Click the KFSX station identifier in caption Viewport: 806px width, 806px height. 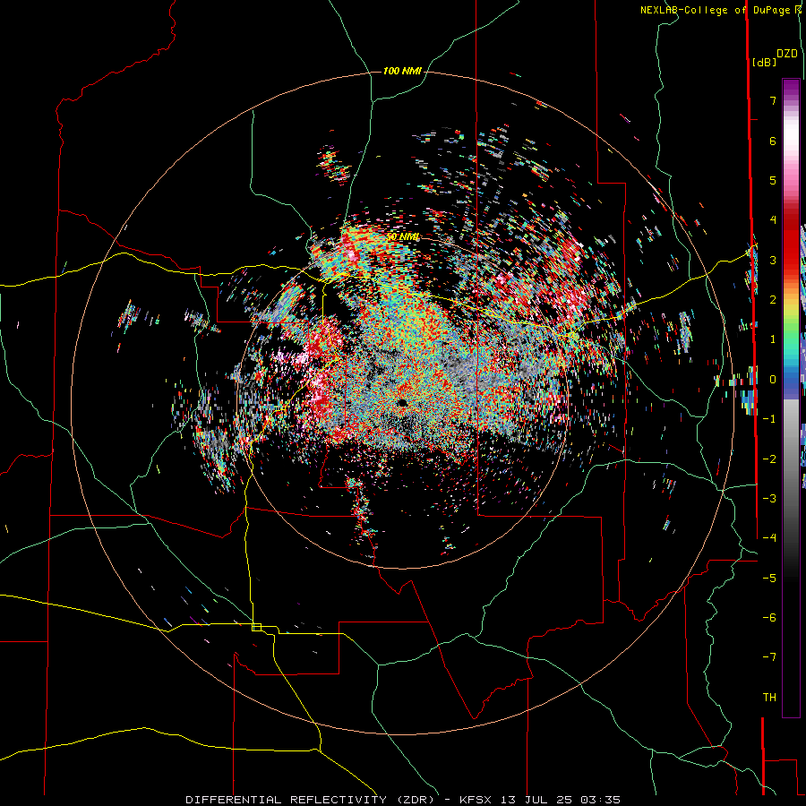(476, 800)
